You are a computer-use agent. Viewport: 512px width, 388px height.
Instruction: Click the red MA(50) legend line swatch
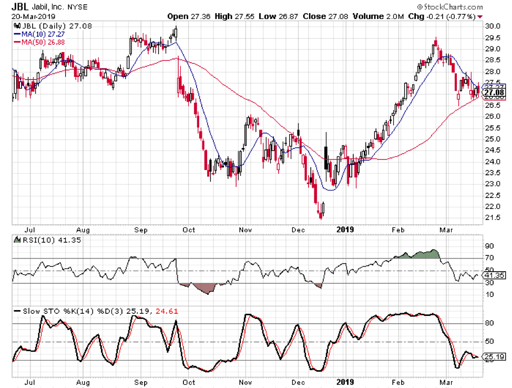(17, 42)
